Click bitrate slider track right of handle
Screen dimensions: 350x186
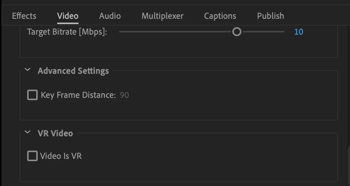263,32
